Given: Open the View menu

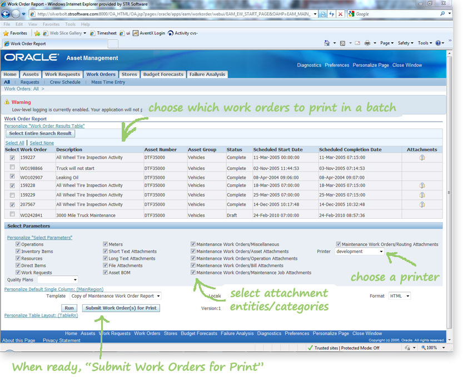Looking at the screenshot, I should coord(32,24).
